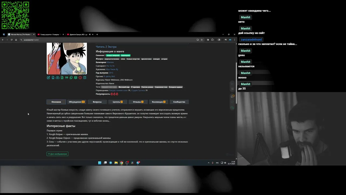Click the Chrome icon in the taskbar
Viewport: 346px width, 195px height.
pyautogui.click(x=121, y=163)
